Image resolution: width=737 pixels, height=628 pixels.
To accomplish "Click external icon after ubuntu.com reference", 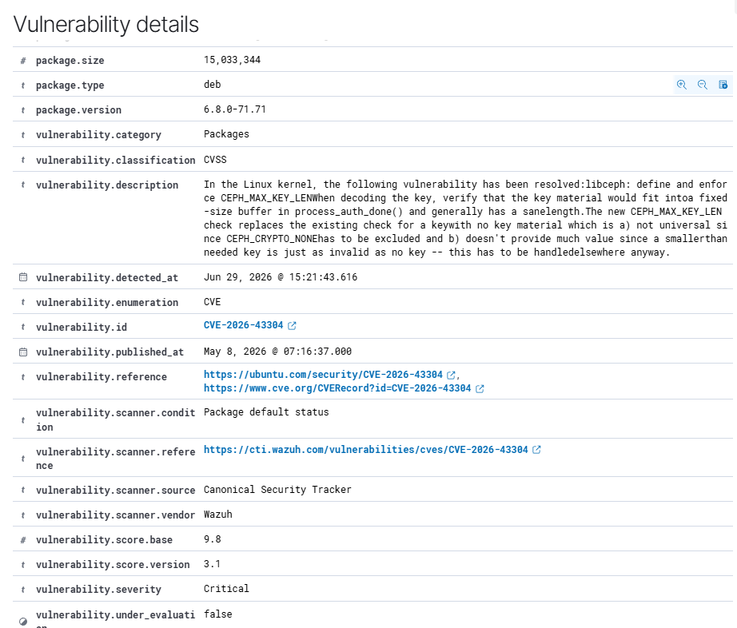I will pos(451,375).
